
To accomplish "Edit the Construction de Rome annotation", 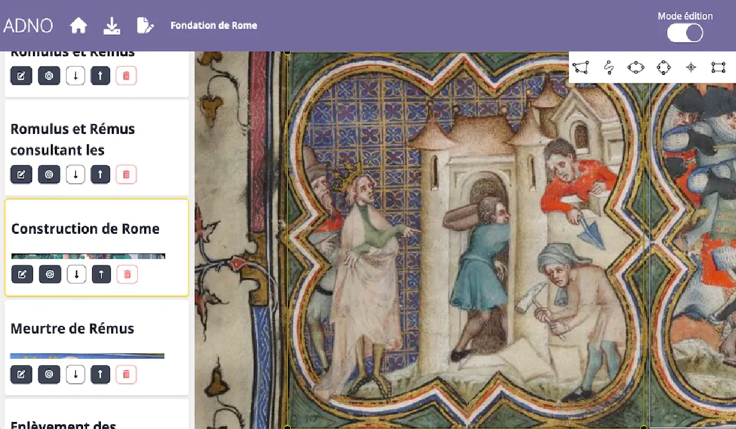I will [22, 274].
